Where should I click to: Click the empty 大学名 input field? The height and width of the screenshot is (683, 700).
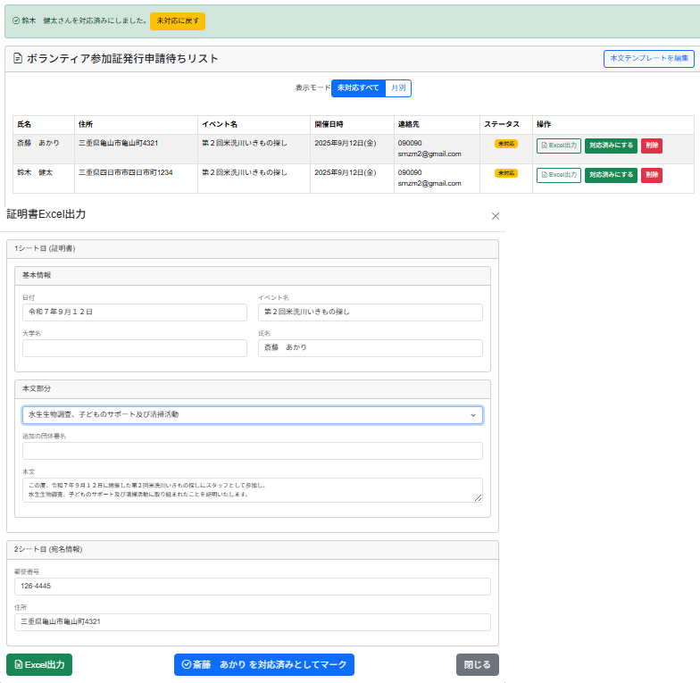[135, 348]
